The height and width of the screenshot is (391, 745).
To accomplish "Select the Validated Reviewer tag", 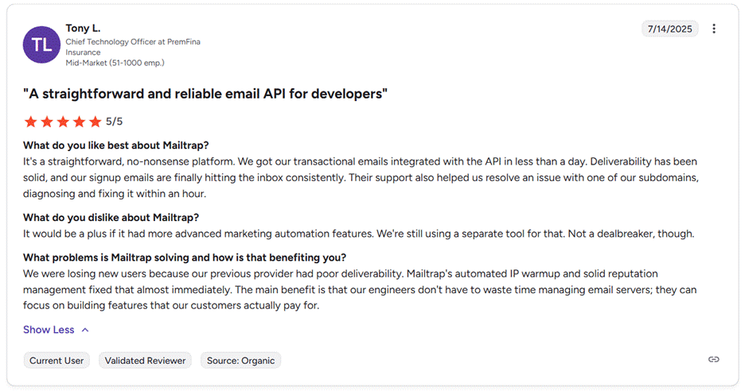I will coord(145,360).
